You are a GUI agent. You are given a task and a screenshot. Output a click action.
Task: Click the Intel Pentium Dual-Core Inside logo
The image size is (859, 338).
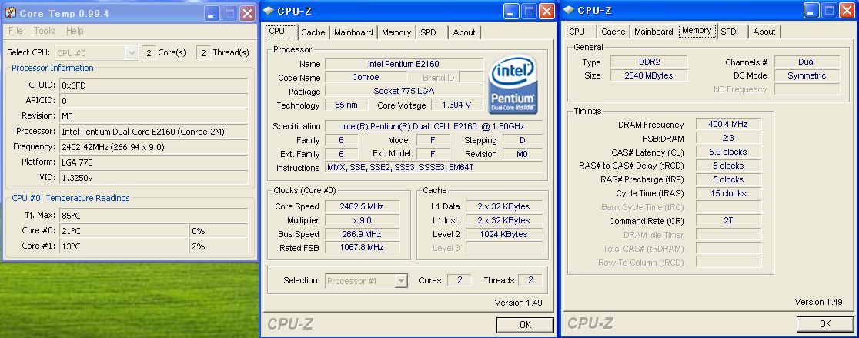tap(513, 84)
